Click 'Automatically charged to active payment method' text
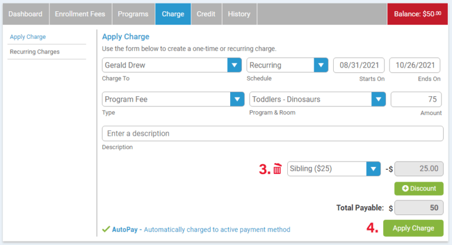This screenshot has width=452, height=245. pyautogui.click(x=217, y=230)
